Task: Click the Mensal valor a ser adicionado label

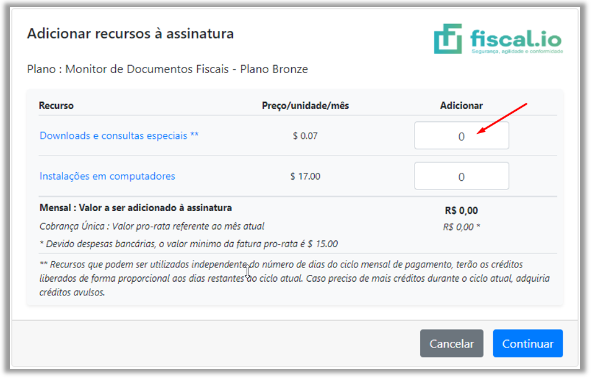Action: (135, 208)
